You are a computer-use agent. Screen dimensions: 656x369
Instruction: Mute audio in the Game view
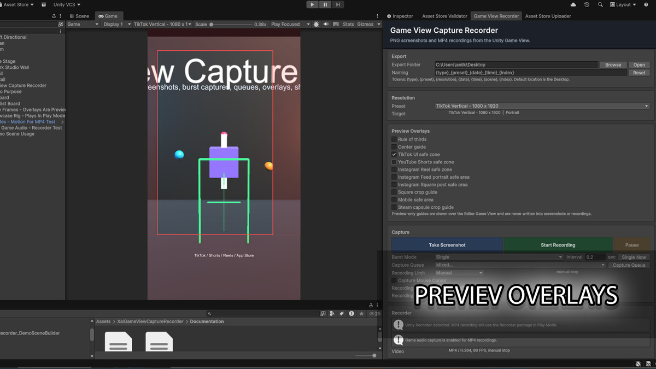pyautogui.click(x=326, y=24)
